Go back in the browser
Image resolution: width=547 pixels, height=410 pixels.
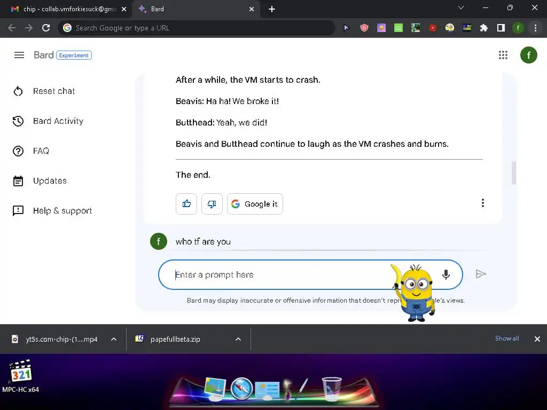[x=12, y=28]
